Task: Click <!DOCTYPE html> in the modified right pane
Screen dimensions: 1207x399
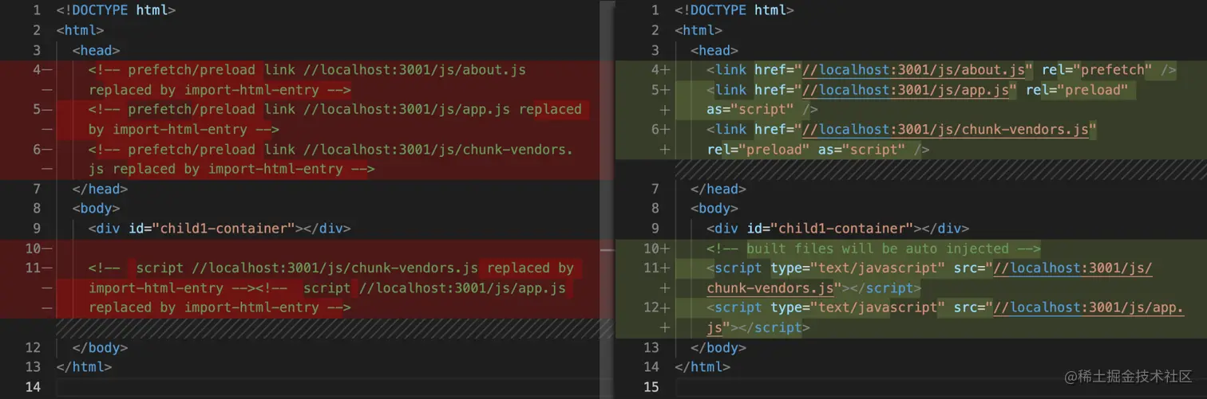Action: (734, 10)
